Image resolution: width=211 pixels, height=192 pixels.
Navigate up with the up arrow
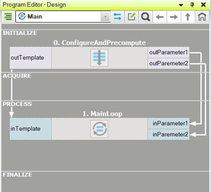click(x=188, y=17)
